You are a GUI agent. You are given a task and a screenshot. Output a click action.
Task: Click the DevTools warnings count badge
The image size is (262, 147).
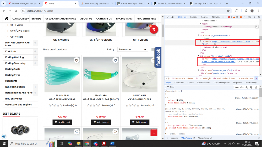tap(236, 17)
